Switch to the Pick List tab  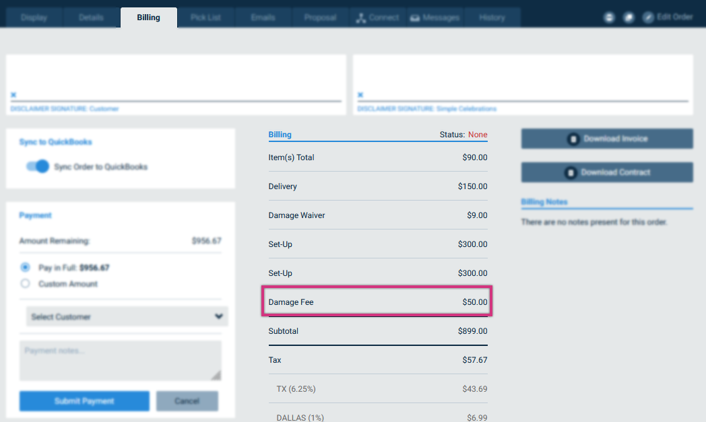pos(205,17)
